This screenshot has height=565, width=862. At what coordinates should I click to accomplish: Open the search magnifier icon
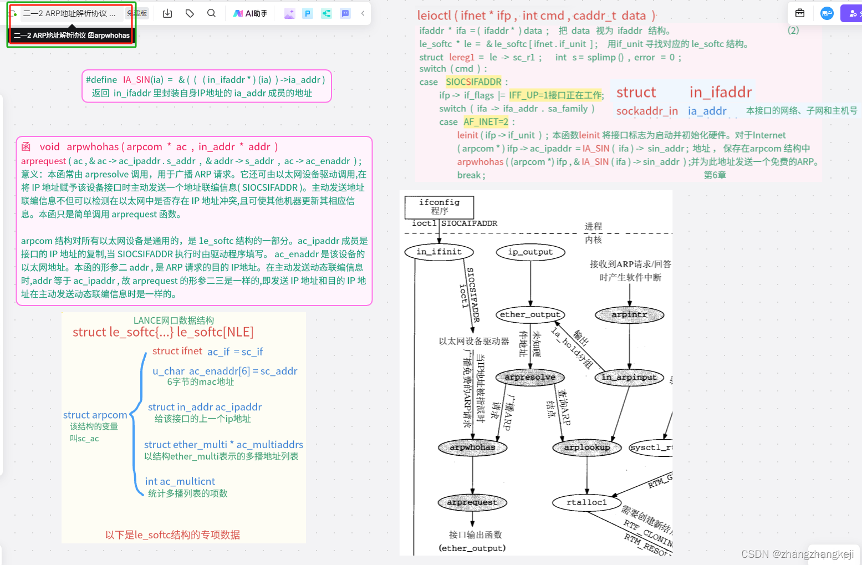coord(211,13)
